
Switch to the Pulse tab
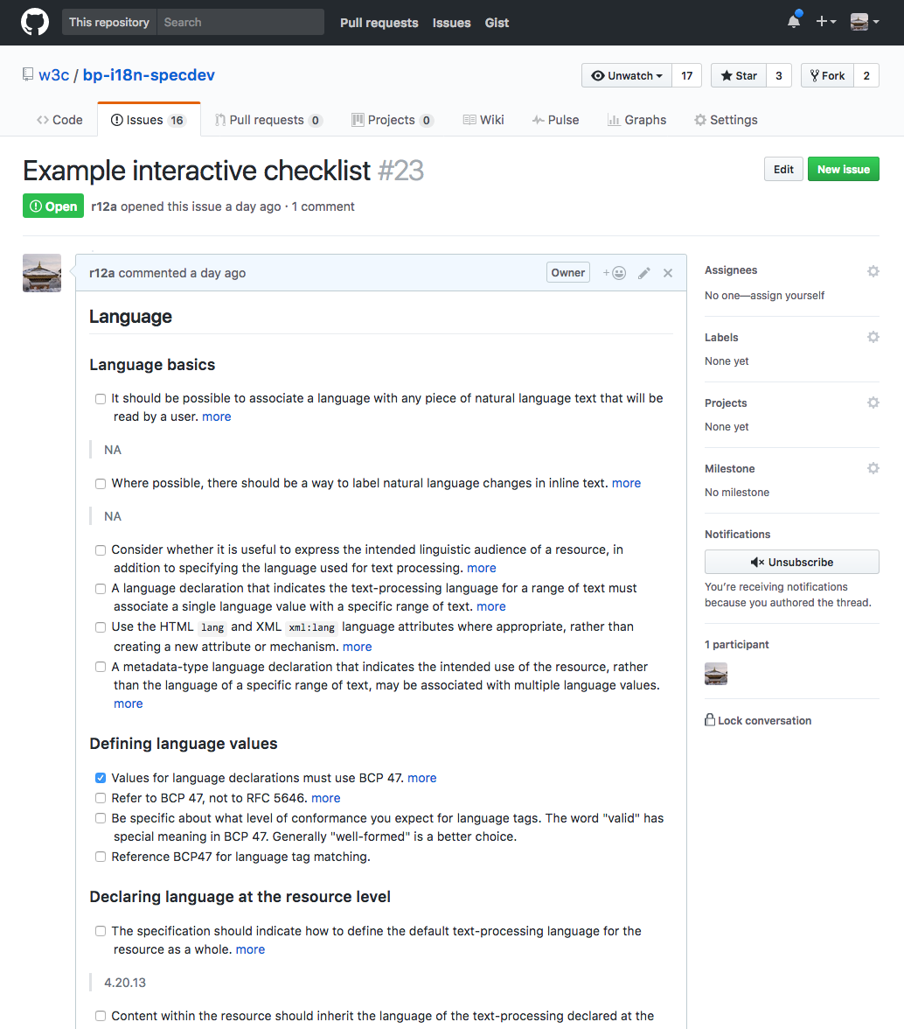[x=555, y=120]
